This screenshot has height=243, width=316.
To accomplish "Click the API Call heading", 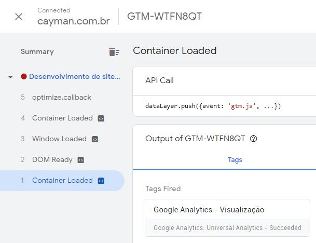I will [x=159, y=80].
